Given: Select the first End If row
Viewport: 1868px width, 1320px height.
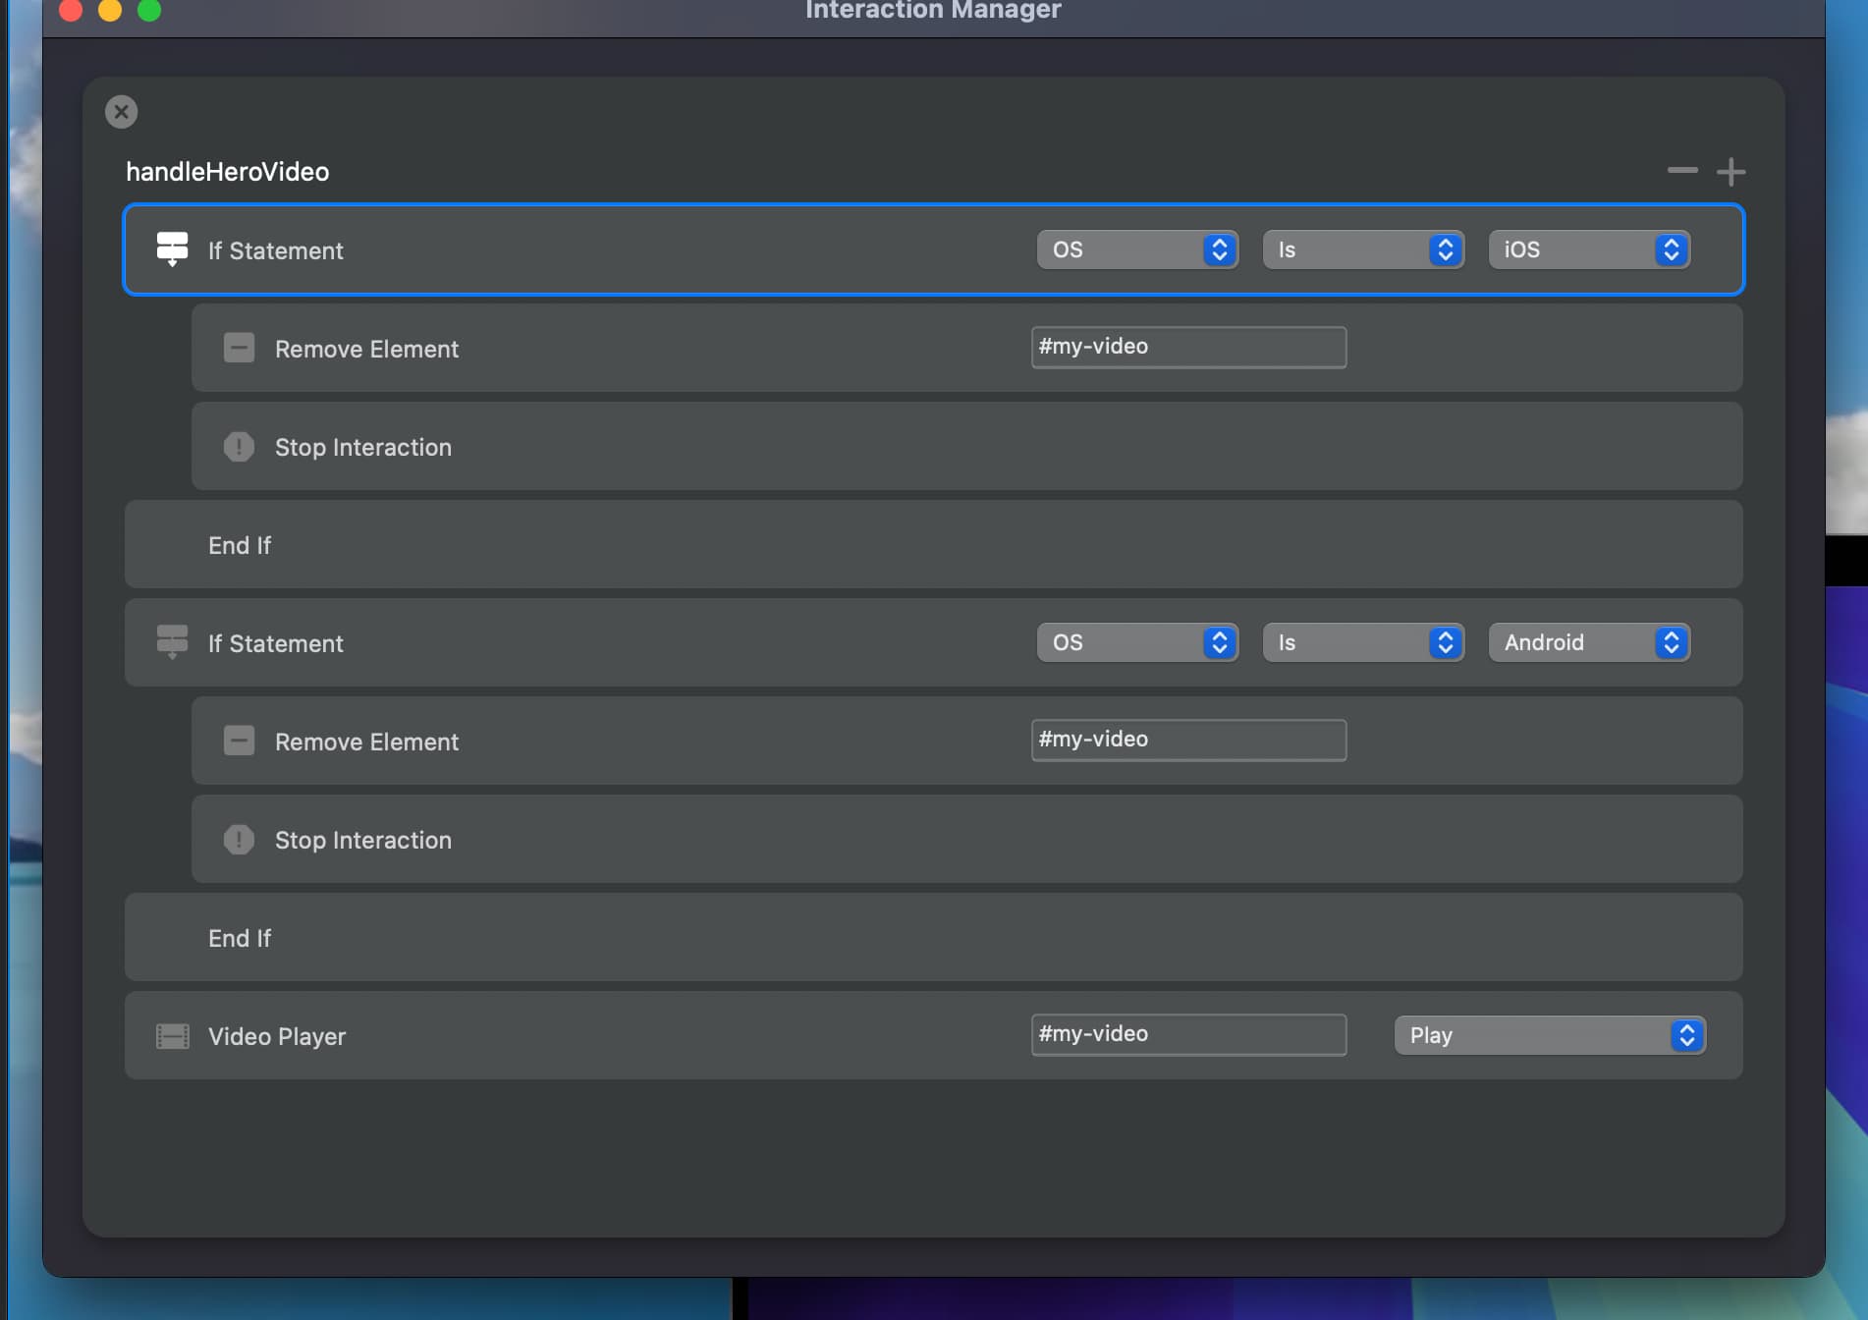Looking at the screenshot, I should coord(933,545).
